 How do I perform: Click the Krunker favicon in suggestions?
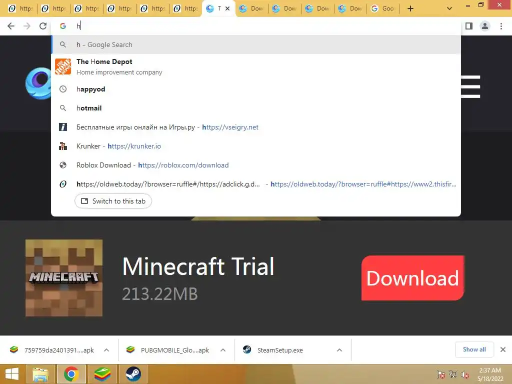tap(63, 146)
